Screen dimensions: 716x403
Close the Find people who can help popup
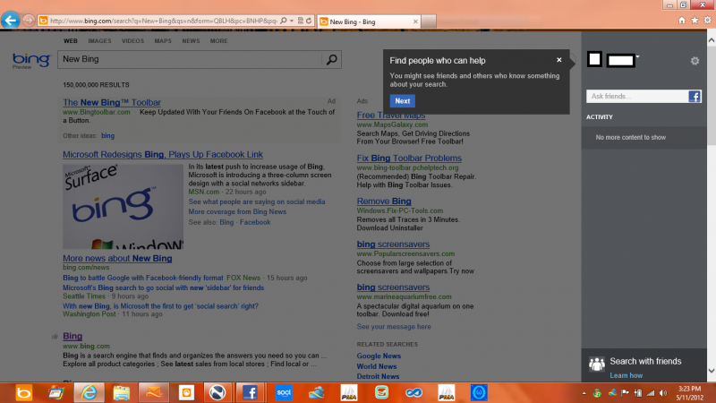coord(558,60)
